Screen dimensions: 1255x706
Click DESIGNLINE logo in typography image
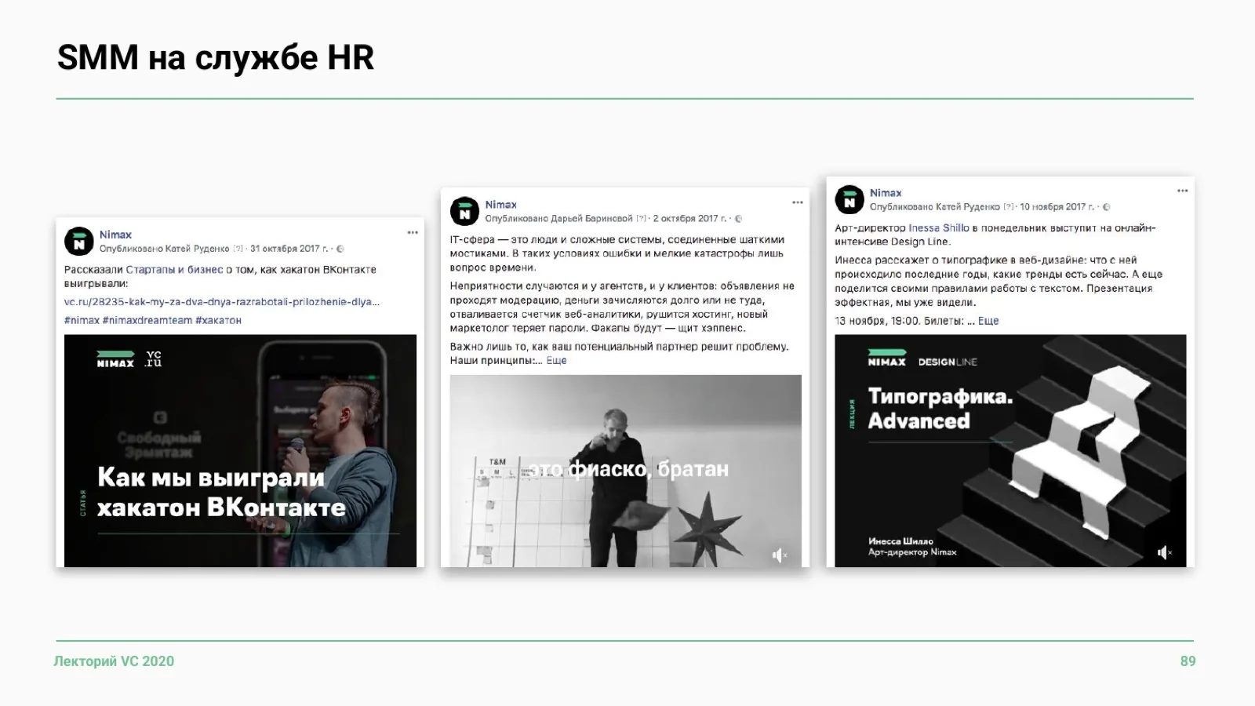(948, 362)
